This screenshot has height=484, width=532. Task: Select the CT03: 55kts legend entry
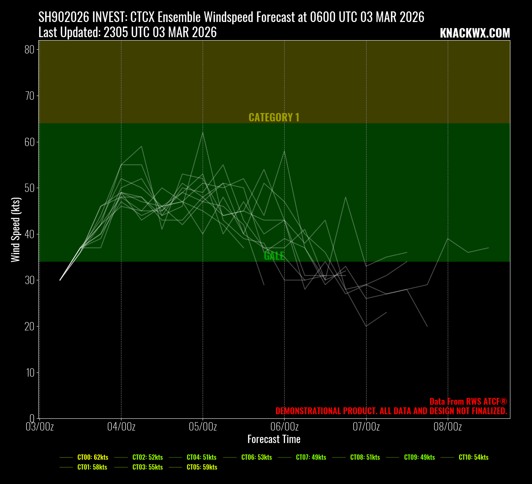point(148,467)
